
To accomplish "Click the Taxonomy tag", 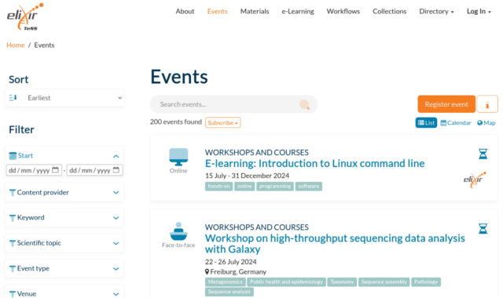I will pos(342,282).
